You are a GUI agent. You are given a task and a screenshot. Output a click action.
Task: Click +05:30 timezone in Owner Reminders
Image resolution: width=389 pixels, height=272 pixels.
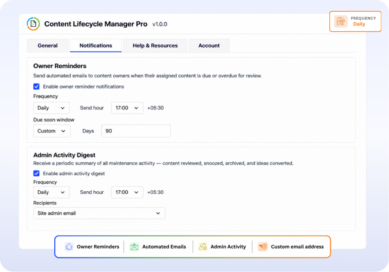pos(155,108)
